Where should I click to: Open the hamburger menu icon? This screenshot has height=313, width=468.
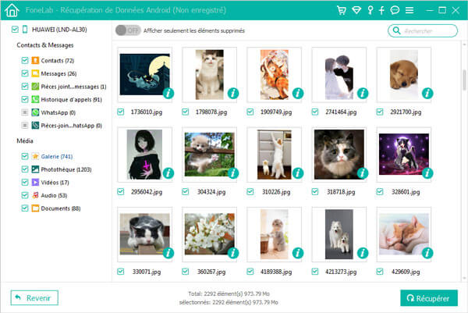(x=409, y=10)
